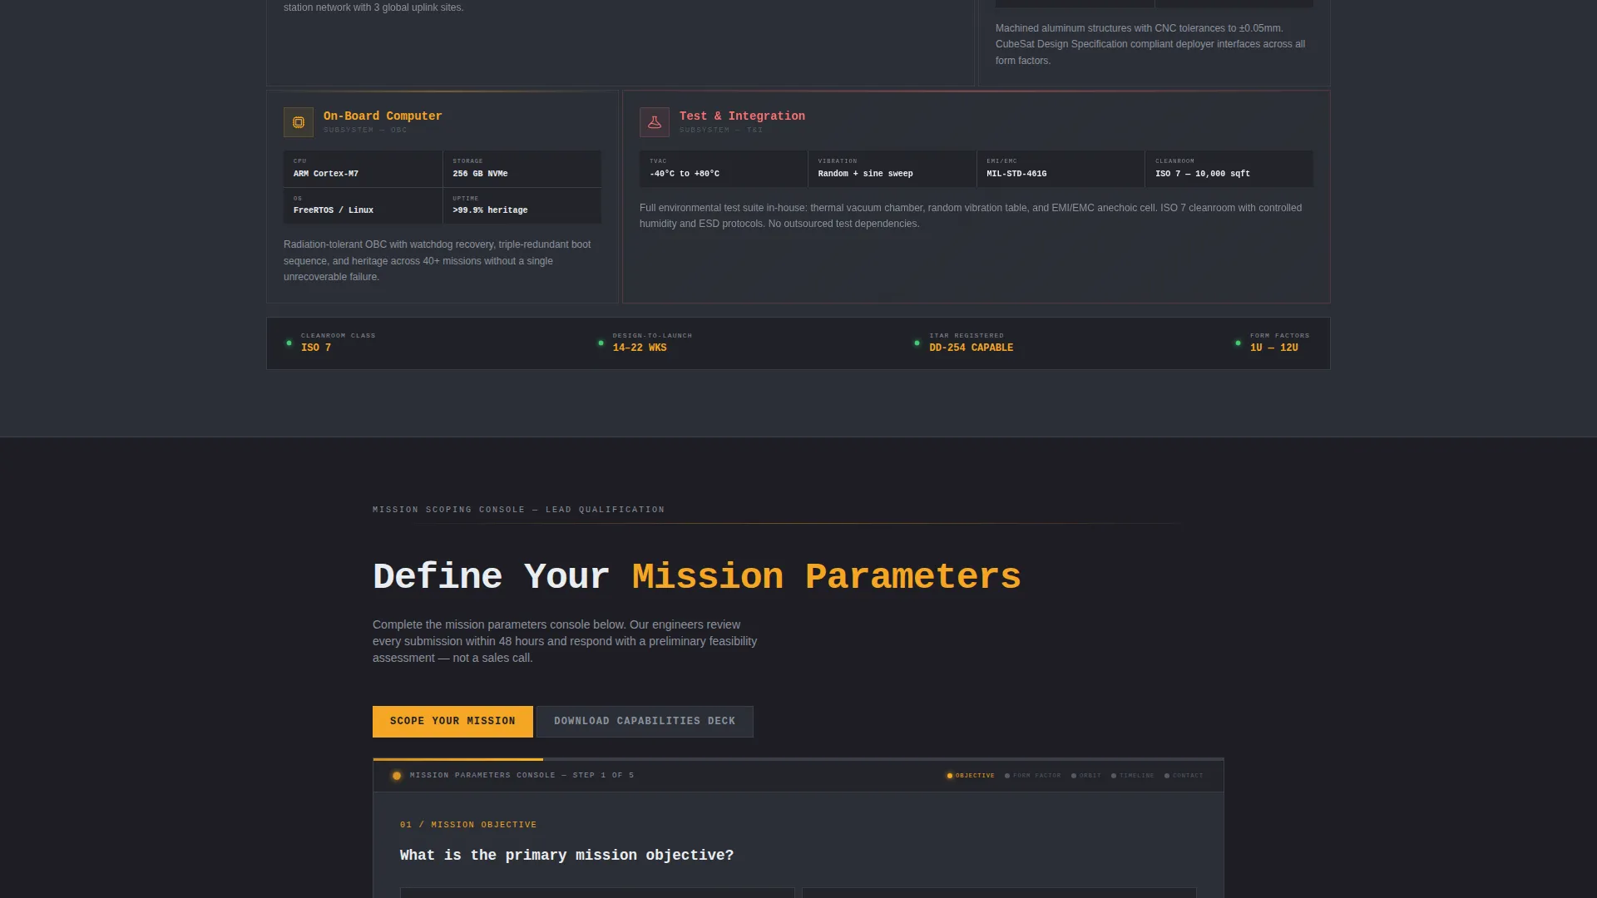The height and width of the screenshot is (898, 1597).
Task: Click the -40°C to +80°C TVAC cell
Action: (x=724, y=169)
